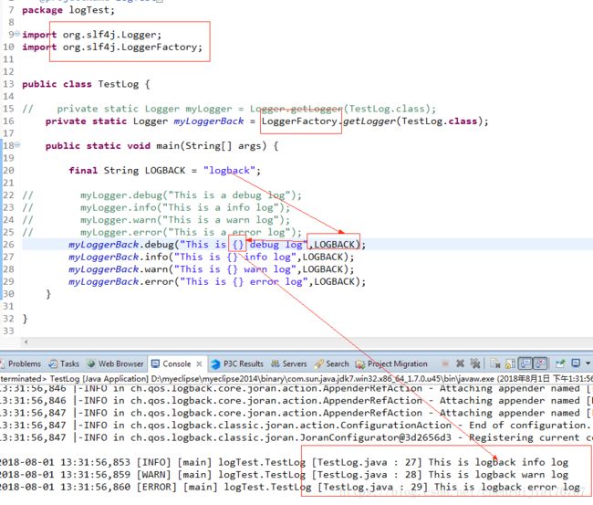The width and height of the screenshot is (593, 505).
Task: Click the console "[ERROR]" log output line
Action: click(x=290, y=487)
